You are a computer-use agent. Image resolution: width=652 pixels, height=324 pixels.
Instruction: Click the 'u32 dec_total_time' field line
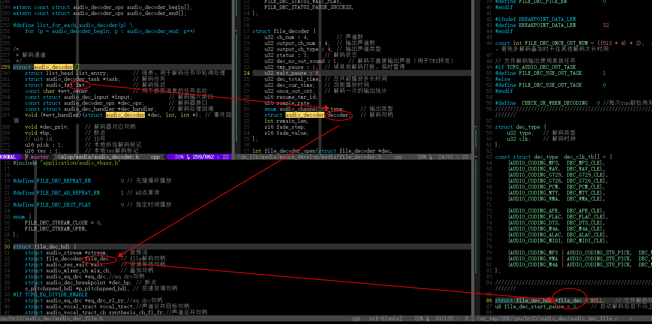(x=292, y=79)
